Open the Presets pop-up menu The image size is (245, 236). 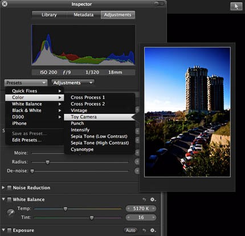click(x=26, y=83)
